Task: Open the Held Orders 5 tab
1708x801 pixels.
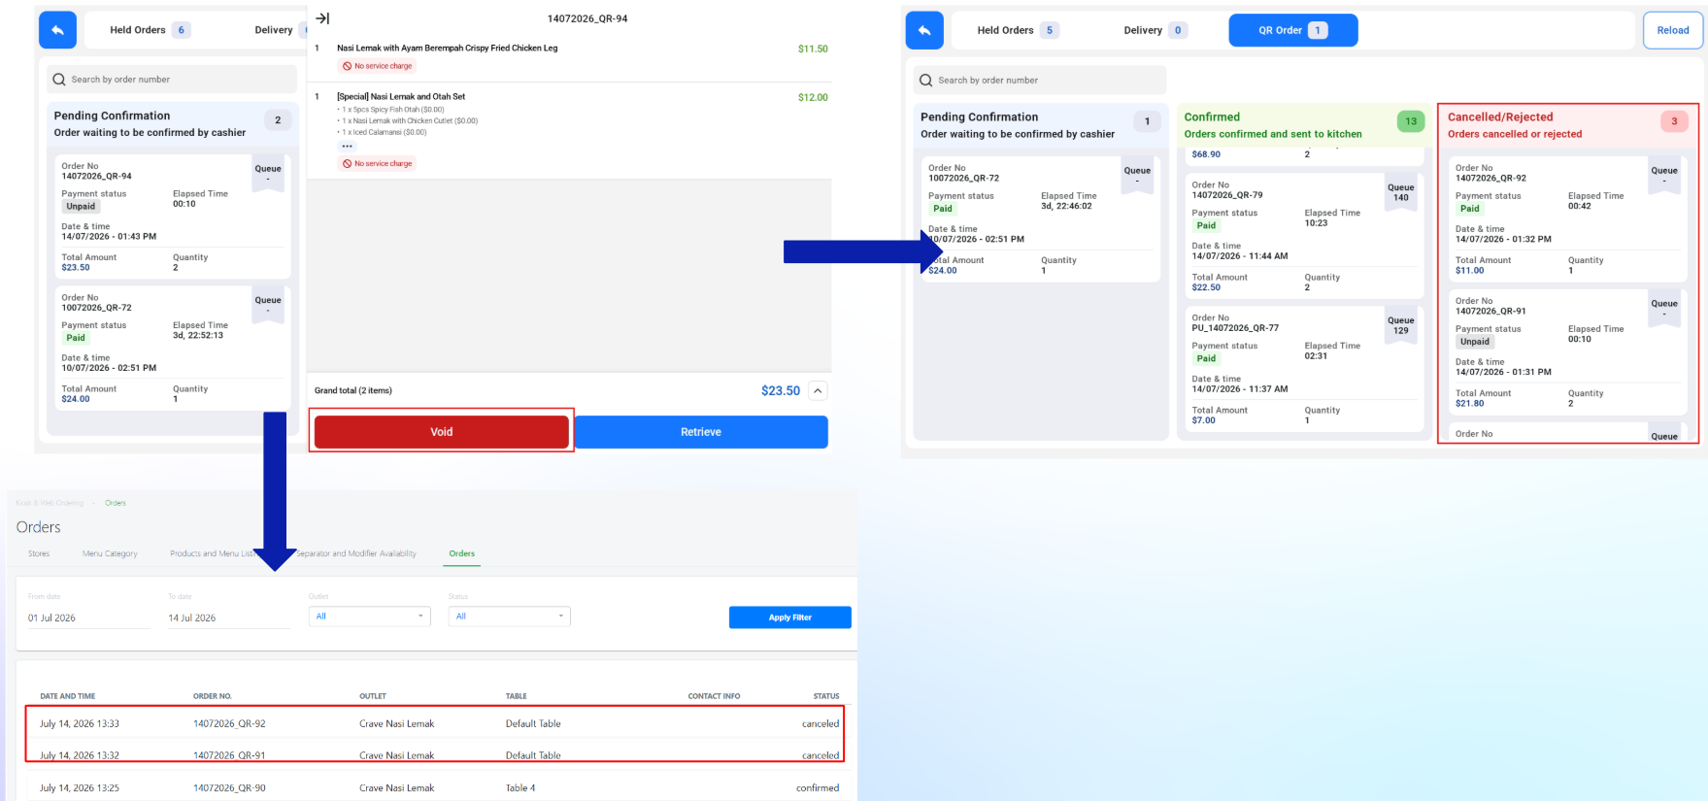Action: (1017, 30)
